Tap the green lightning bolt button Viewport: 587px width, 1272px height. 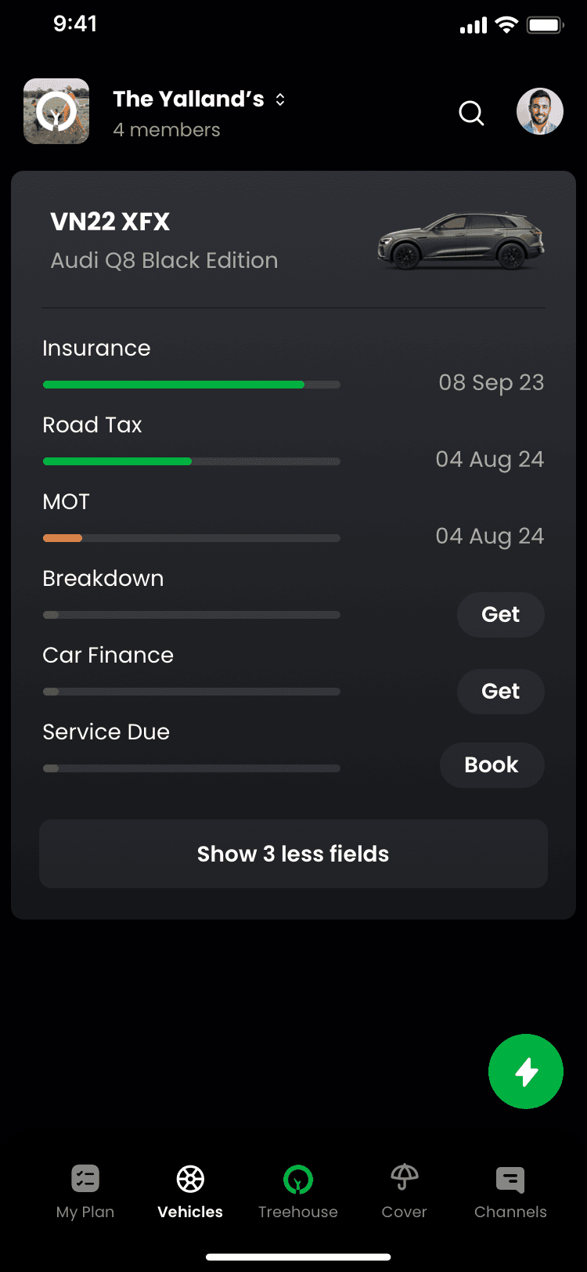526,1071
